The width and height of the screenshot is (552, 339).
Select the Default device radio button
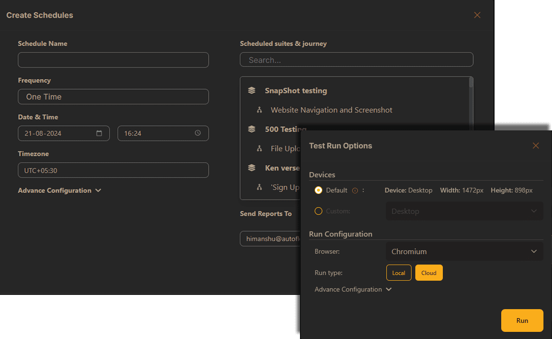pos(318,190)
